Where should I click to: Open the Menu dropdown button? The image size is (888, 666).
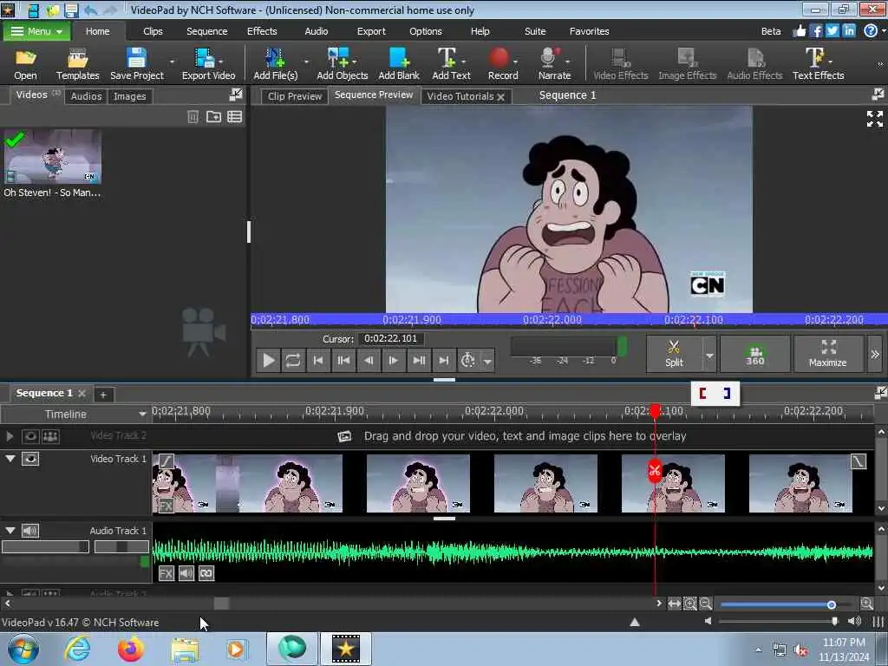pyautogui.click(x=36, y=31)
